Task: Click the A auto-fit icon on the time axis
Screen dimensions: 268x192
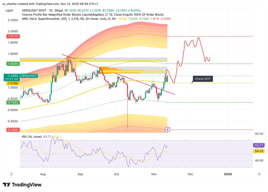Action: [x=259, y=174]
